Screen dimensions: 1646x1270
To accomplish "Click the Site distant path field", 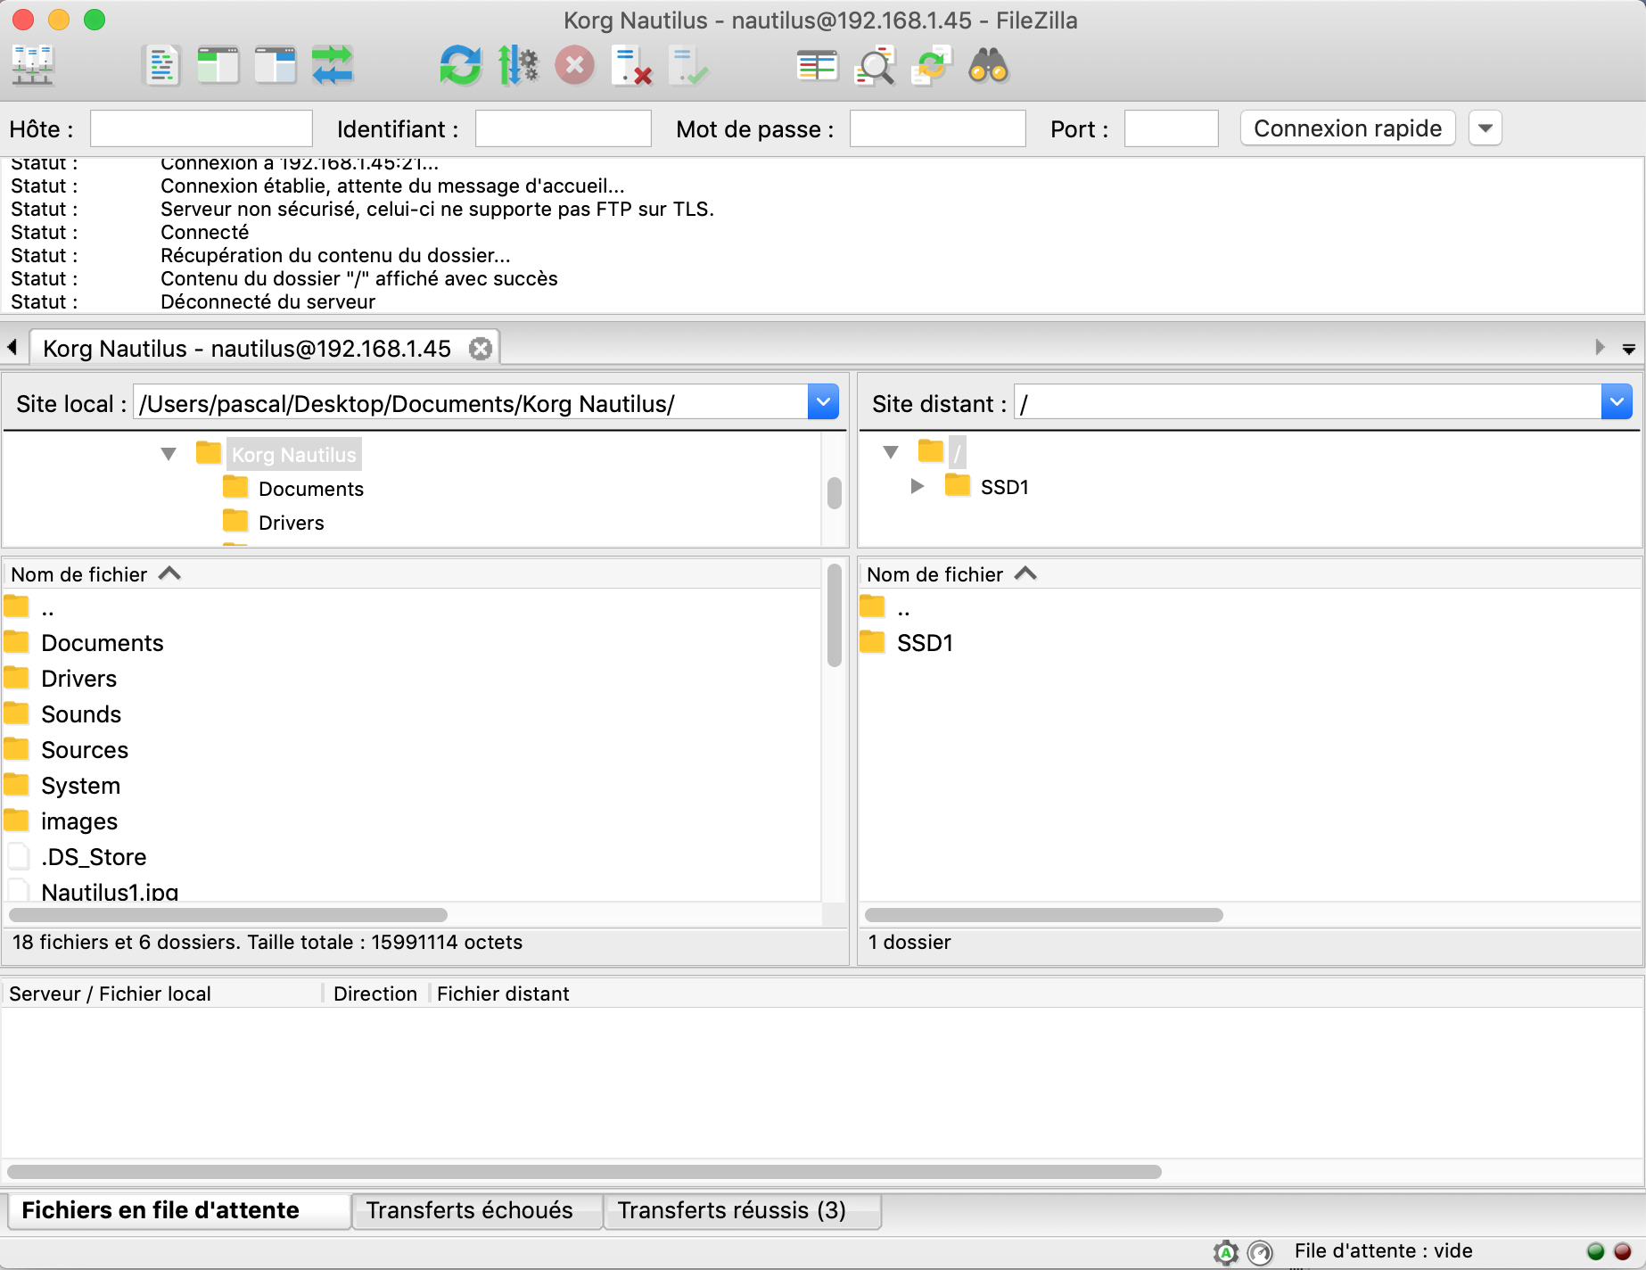I will (x=1308, y=403).
